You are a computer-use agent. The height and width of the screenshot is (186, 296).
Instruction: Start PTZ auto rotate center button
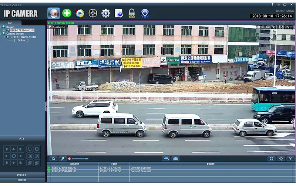[x=14, y=156]
